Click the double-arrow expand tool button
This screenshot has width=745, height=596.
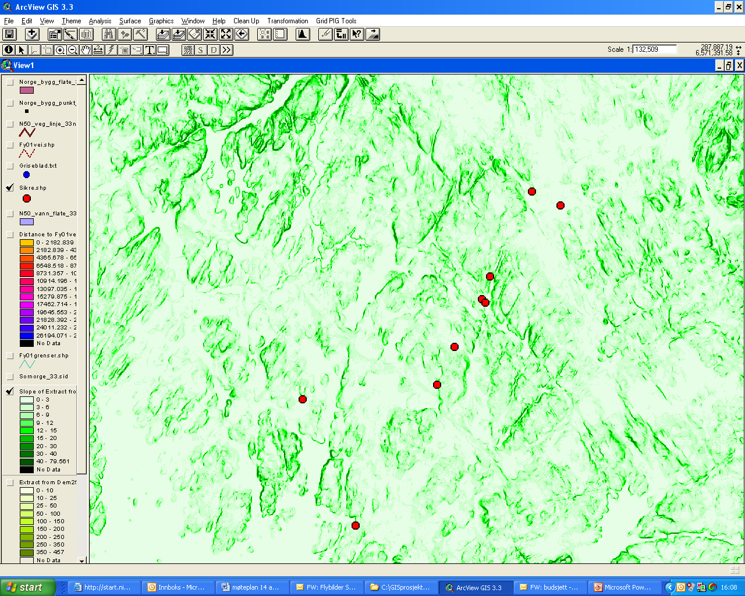(x=226, y=50)
